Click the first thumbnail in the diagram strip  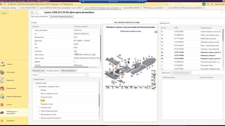(x=107, y=87)
